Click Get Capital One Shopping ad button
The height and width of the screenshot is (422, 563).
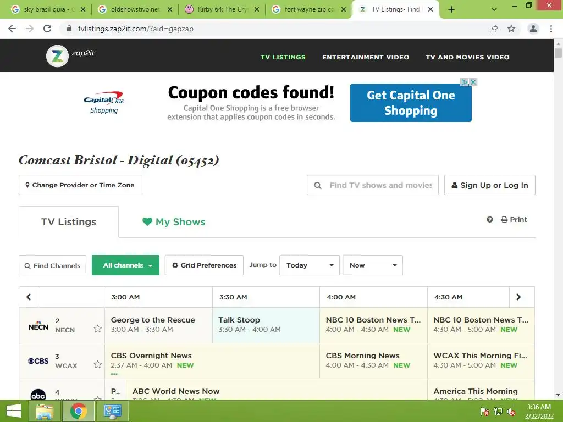(x=411, y=103)
